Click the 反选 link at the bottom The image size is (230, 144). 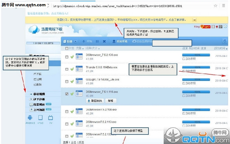click(x=81, y=142)
